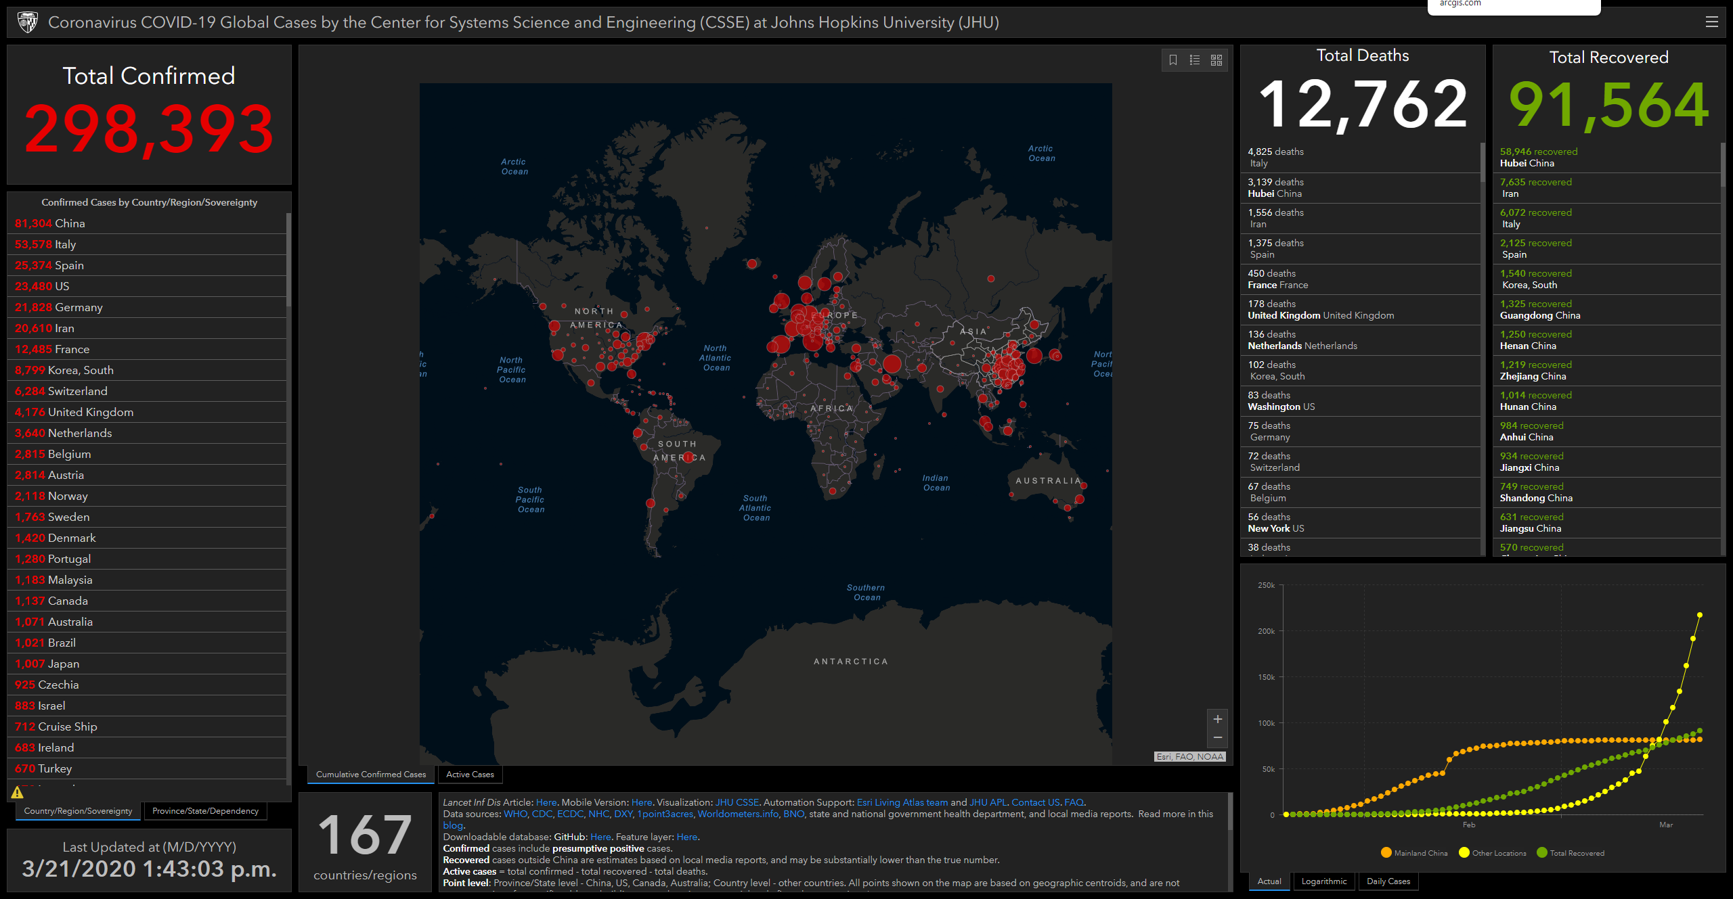This screenshot has width=1733, height=899.
Task: Select '12,485 France' row
Action: pos(147,349)
